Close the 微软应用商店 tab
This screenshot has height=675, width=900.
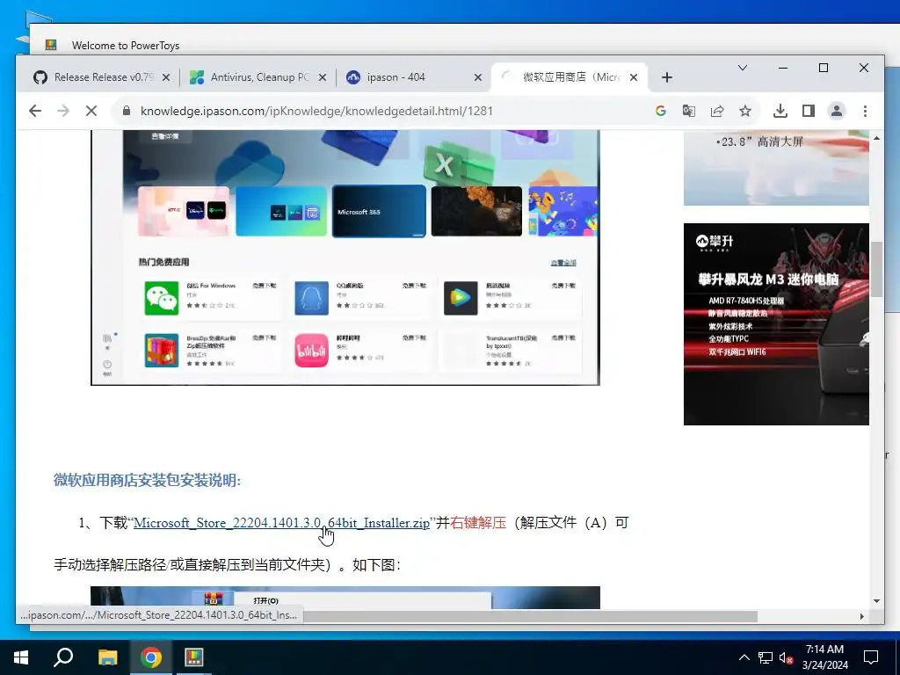click(x=634, y=77)
